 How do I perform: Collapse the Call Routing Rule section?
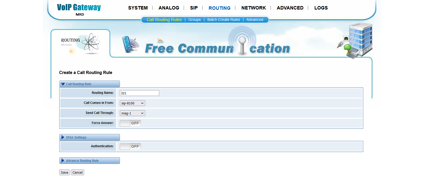(x=89, y=84)
